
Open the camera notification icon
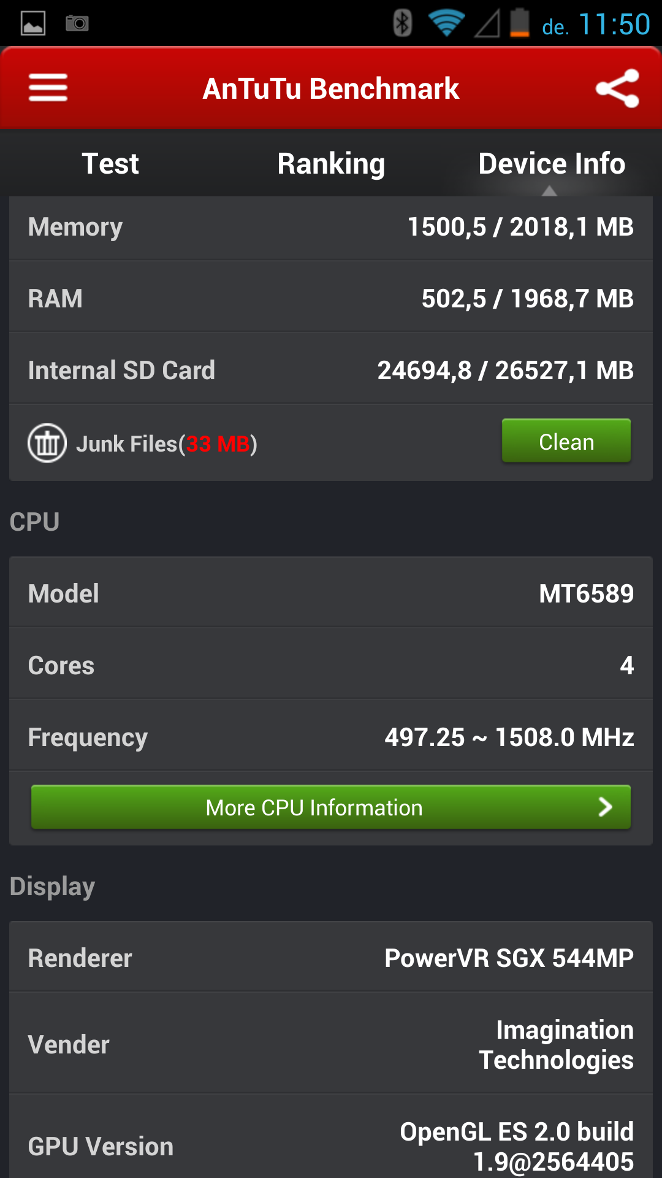point(77,23)
